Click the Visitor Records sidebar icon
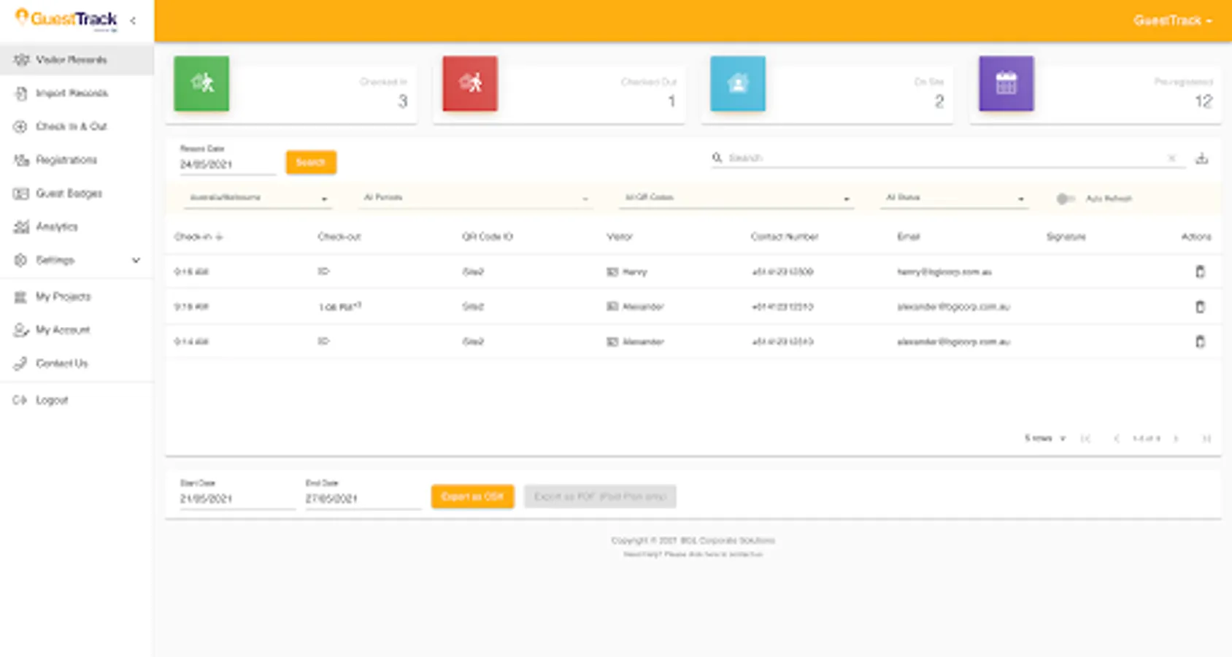Screen dimensions: 1232x657 click(21, 60)
